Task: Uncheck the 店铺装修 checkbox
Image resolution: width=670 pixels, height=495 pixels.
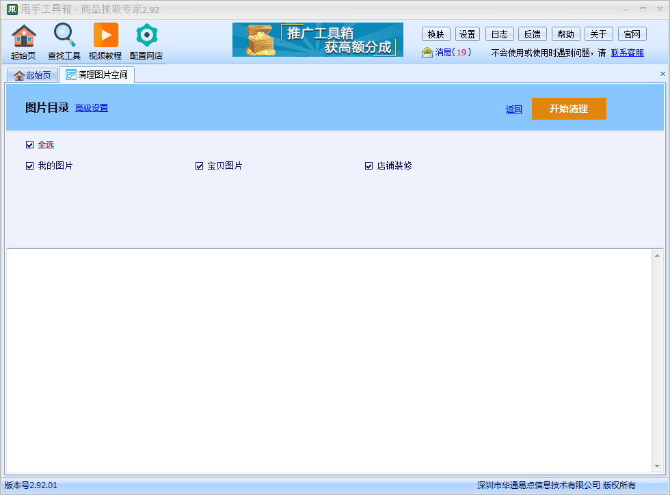Action: coord(368,166)
